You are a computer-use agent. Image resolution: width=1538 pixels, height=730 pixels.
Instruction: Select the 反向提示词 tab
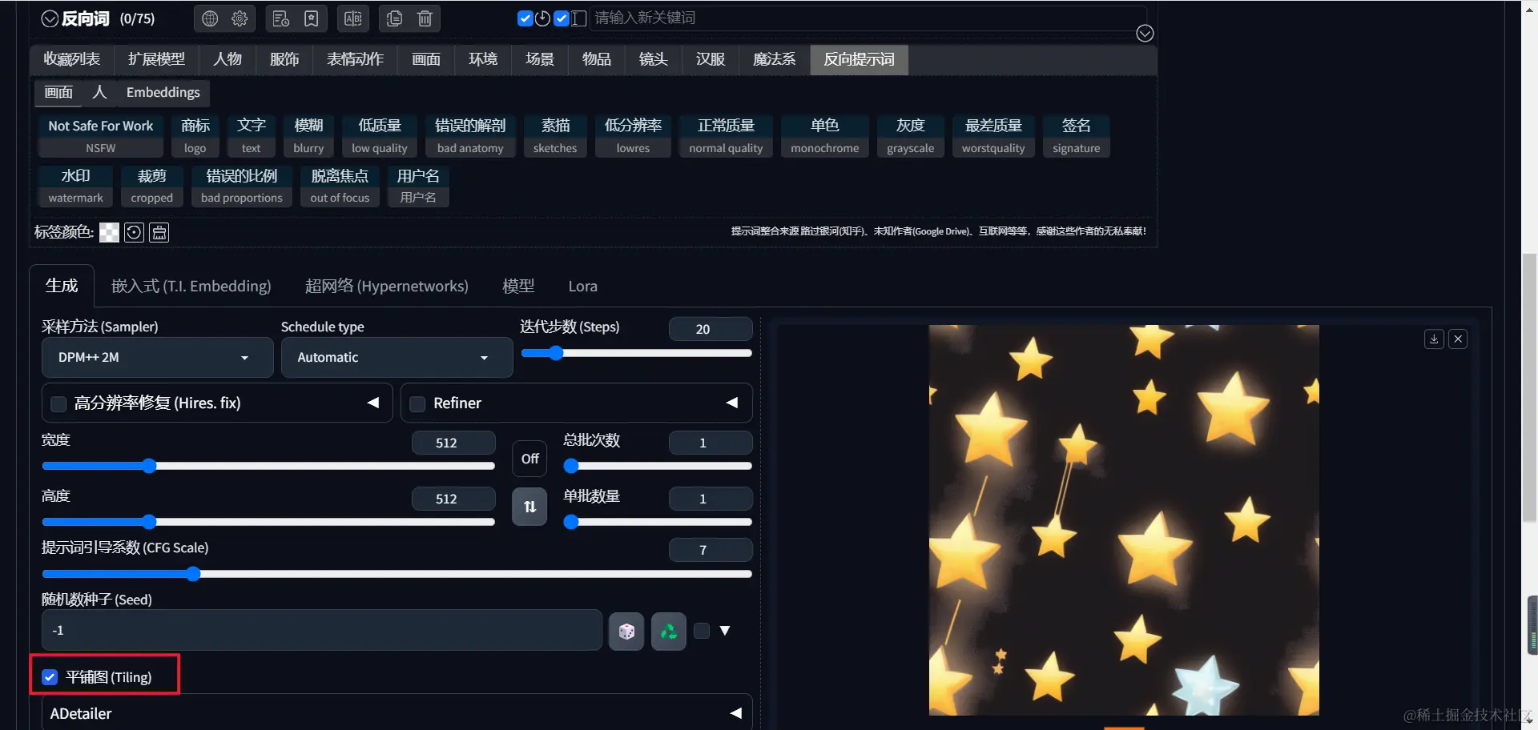tap(860, 59)
